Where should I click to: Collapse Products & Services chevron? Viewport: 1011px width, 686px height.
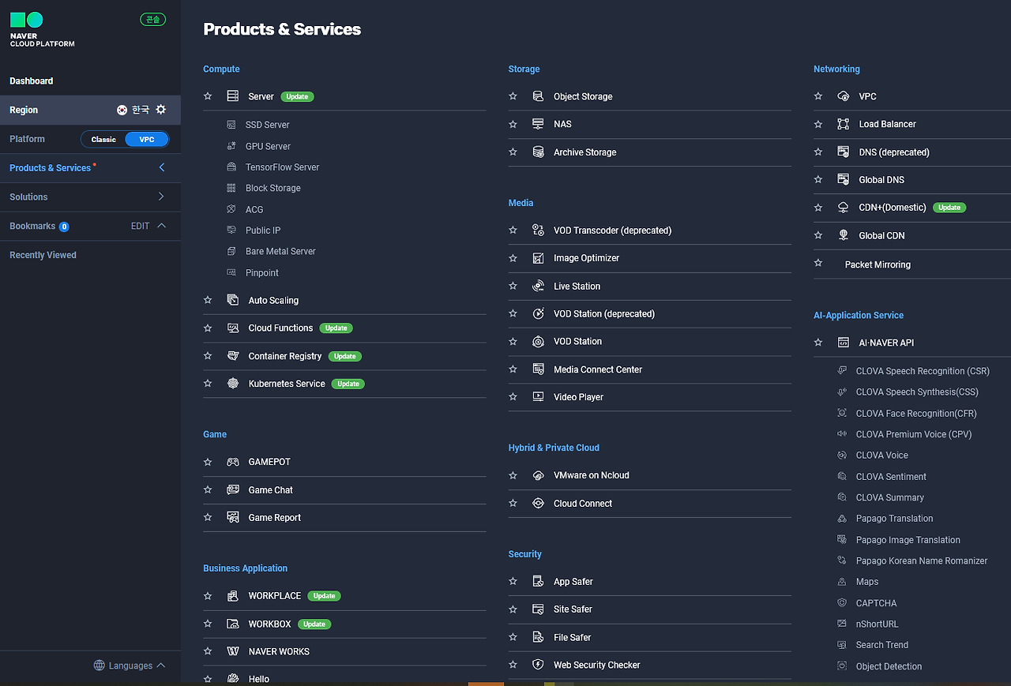click(162, 167)
